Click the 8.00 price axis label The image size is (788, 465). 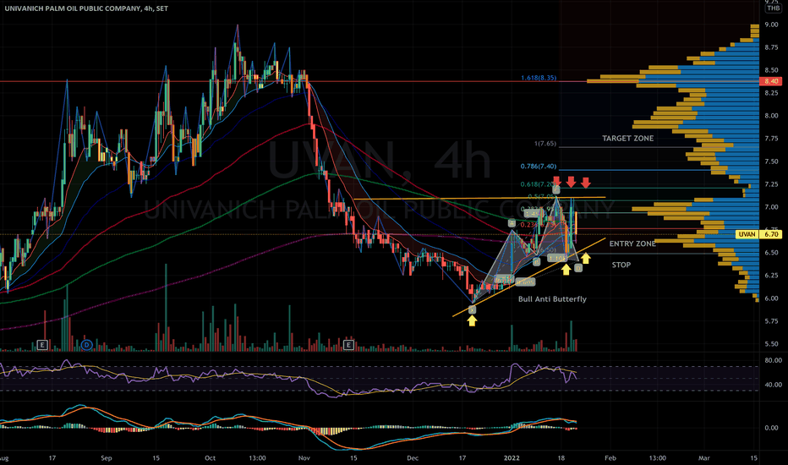(x=771, y=116)
